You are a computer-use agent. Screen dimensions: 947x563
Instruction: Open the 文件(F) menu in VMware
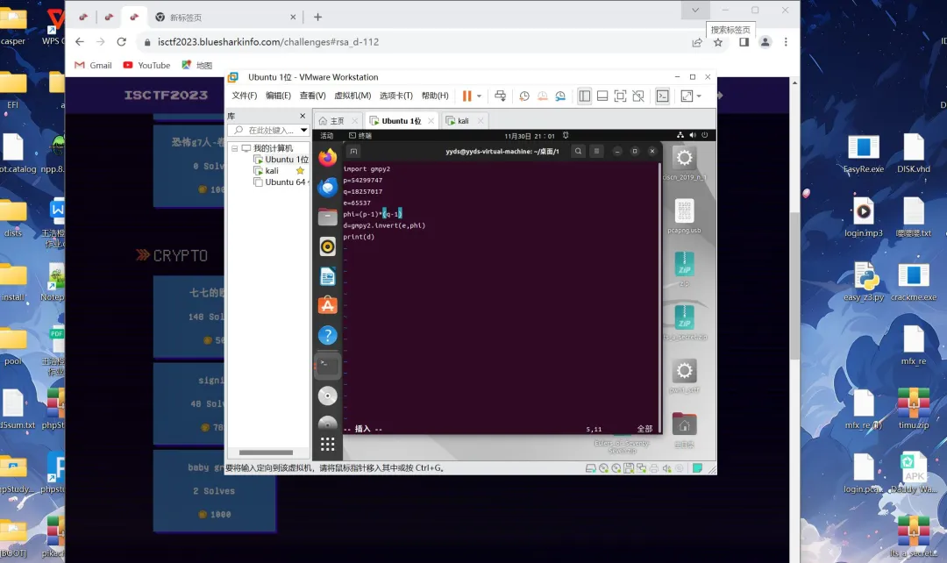(x=244, y=96)
